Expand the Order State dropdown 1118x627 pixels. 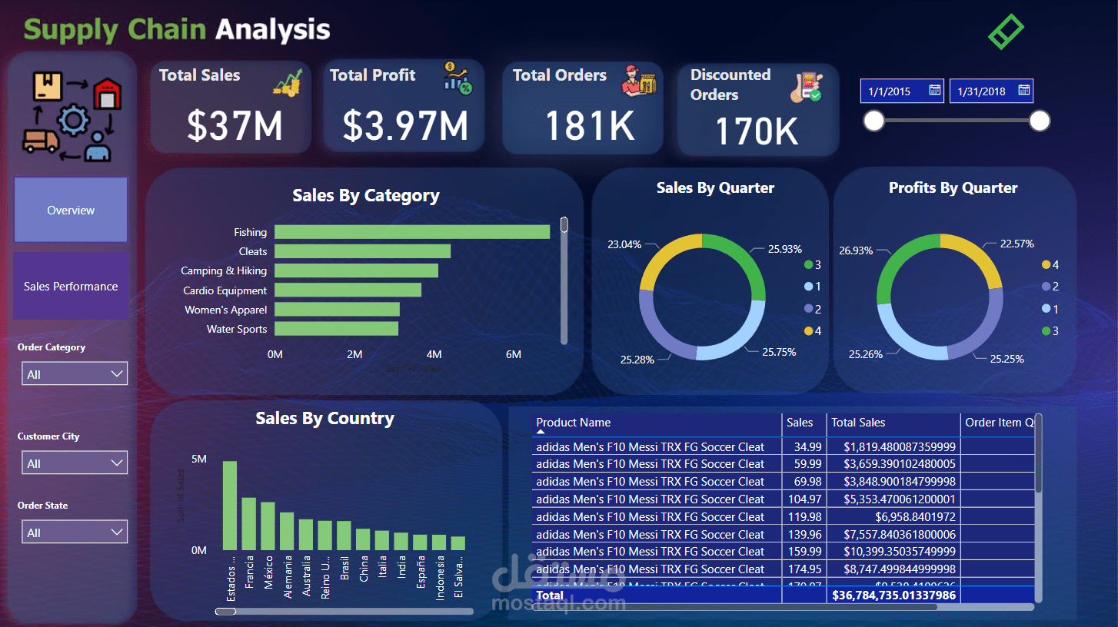[x=74, y=531]
